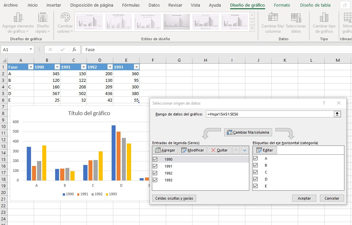Image resolution: width=352 pixels, height=225 pixels.
Task: Click Modificar series button
Action: coord(193,150)
